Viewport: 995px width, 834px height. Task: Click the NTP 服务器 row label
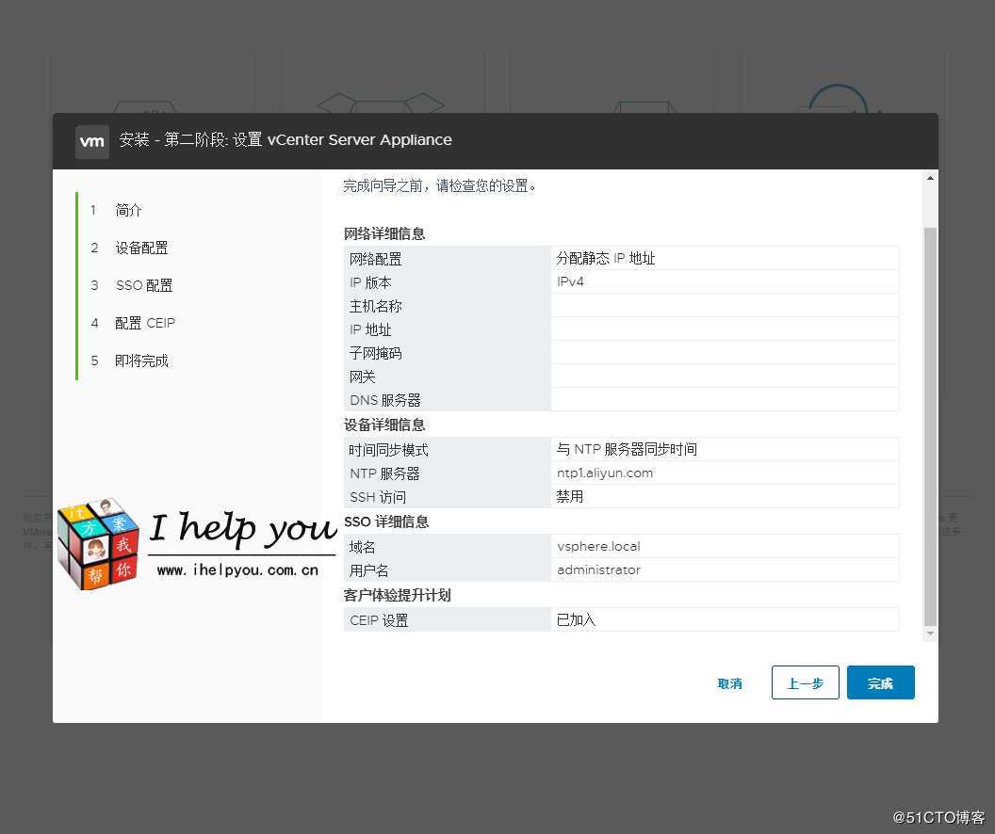pos(384,473)
